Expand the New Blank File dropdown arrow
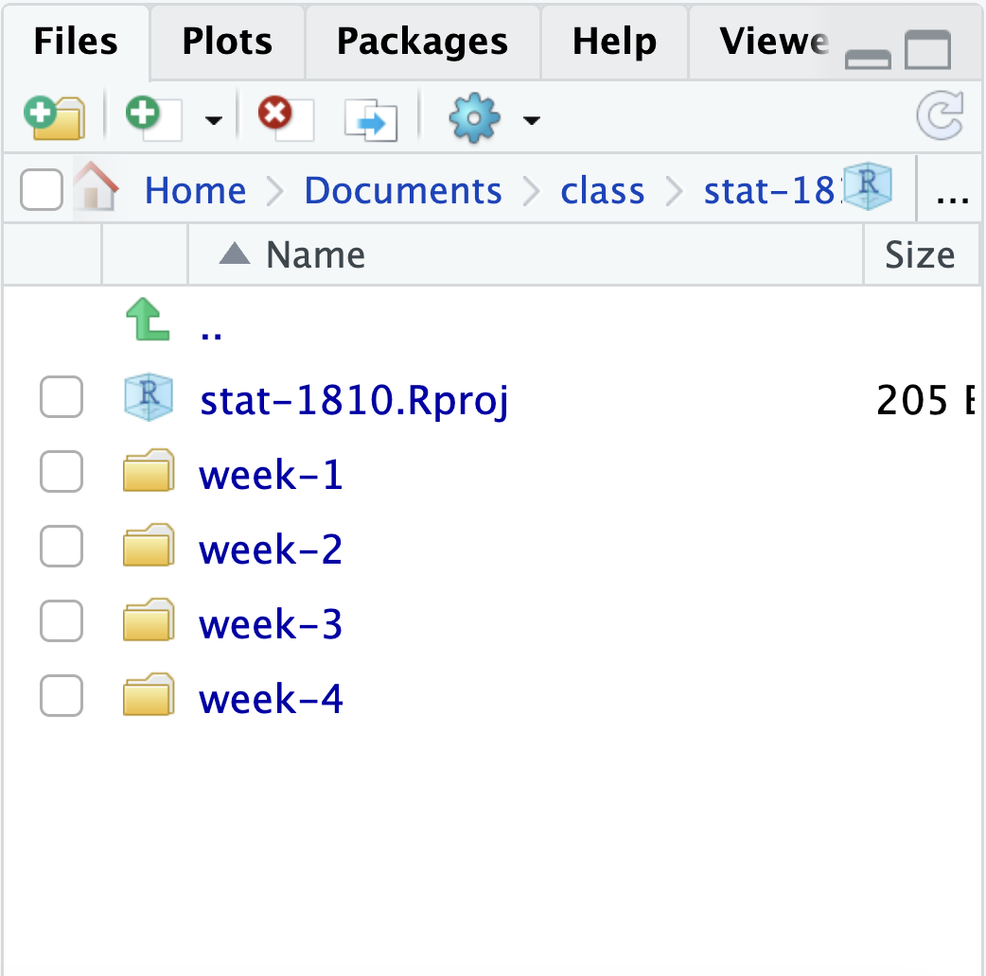 click(x=214, y=120)
